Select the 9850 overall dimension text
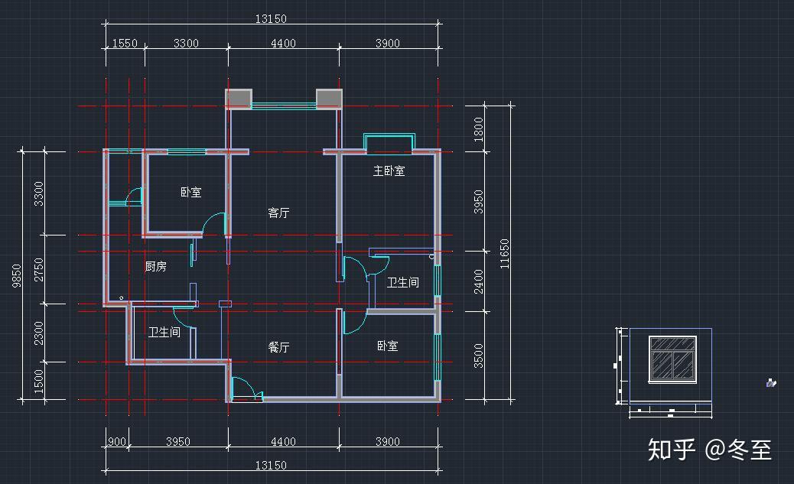 point(17,276)
